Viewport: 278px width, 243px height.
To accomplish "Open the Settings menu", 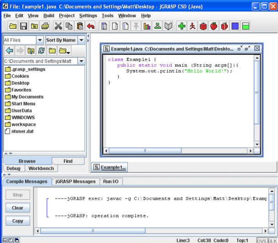I will (88, 16).
